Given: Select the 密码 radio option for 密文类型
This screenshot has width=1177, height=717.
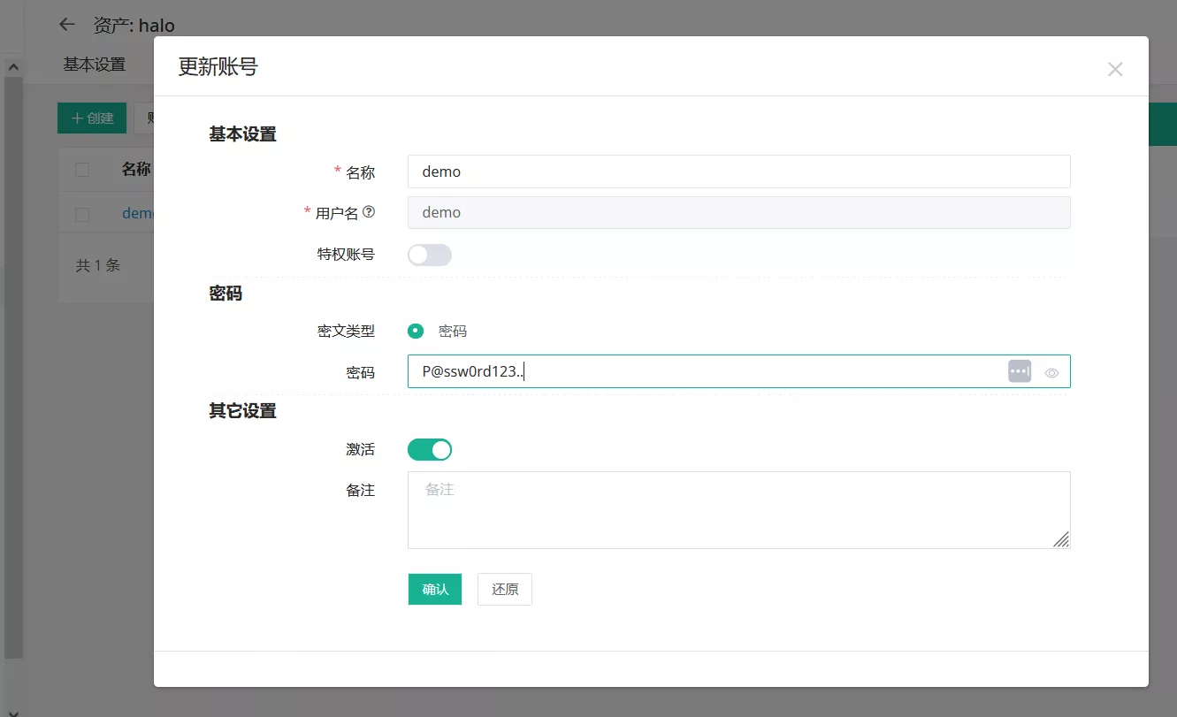Looking at the screenshot, I should point(416,332).
